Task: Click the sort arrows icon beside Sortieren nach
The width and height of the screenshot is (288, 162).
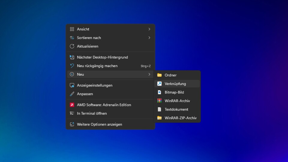Action: coord(72,38)
